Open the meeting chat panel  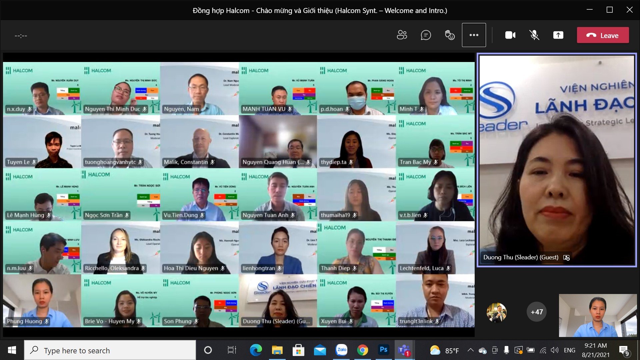[426, 35]
